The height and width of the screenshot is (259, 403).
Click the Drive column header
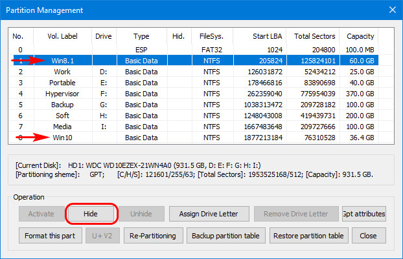click(x=104, y=36)
